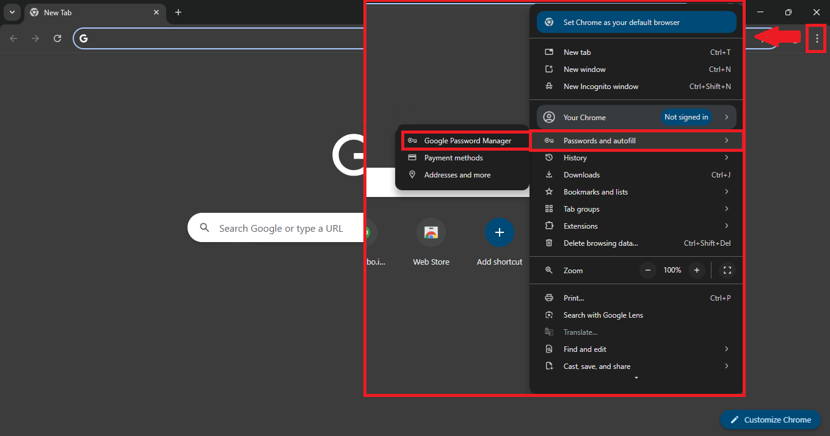The width and height of the screenshot is (830, 436).
Task: Click Set Chrome as your default browser
Action: click(636, 23)
